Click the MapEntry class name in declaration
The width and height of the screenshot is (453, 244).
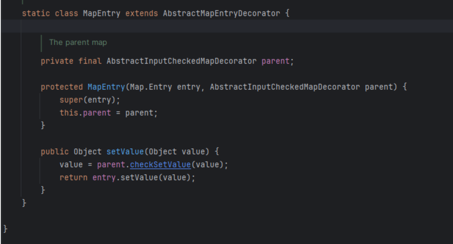point(102,13)
